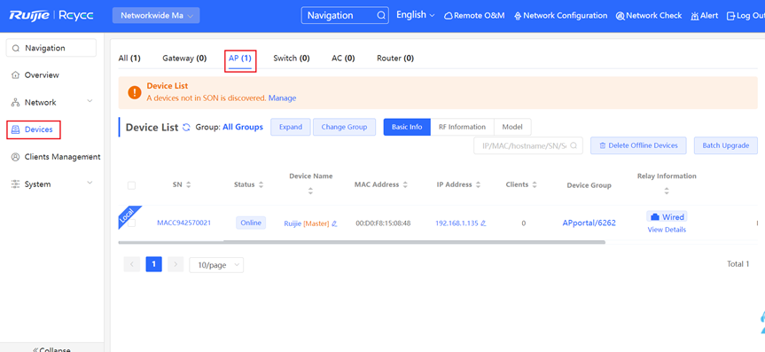765x352 pixels.
Task: Click the Clients Management person icon
Action: 15,157
